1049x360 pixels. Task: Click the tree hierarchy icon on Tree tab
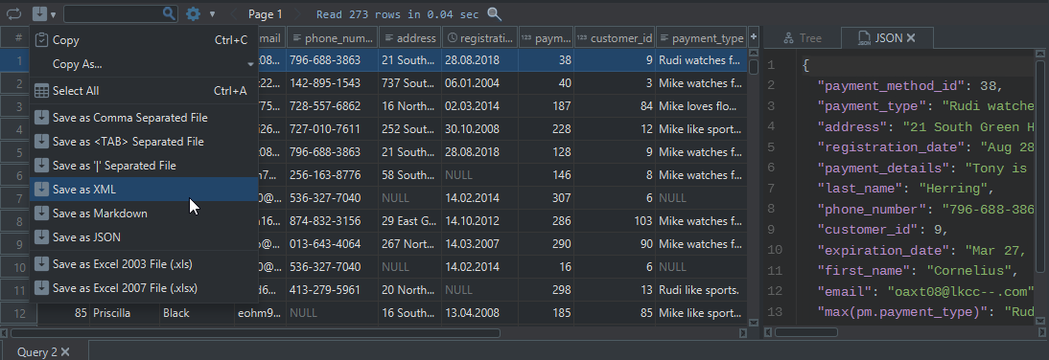789,38
